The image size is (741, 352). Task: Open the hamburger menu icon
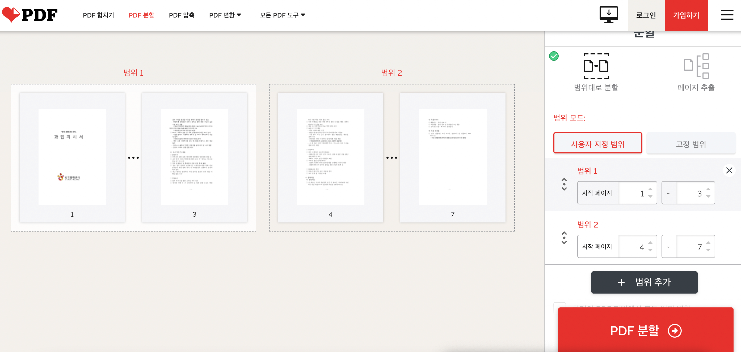click(x=727, y=15)
